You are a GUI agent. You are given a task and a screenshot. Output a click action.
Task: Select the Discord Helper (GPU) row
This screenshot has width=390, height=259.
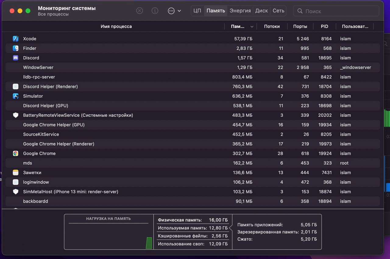pyautogui.click(x=193, y=105)
